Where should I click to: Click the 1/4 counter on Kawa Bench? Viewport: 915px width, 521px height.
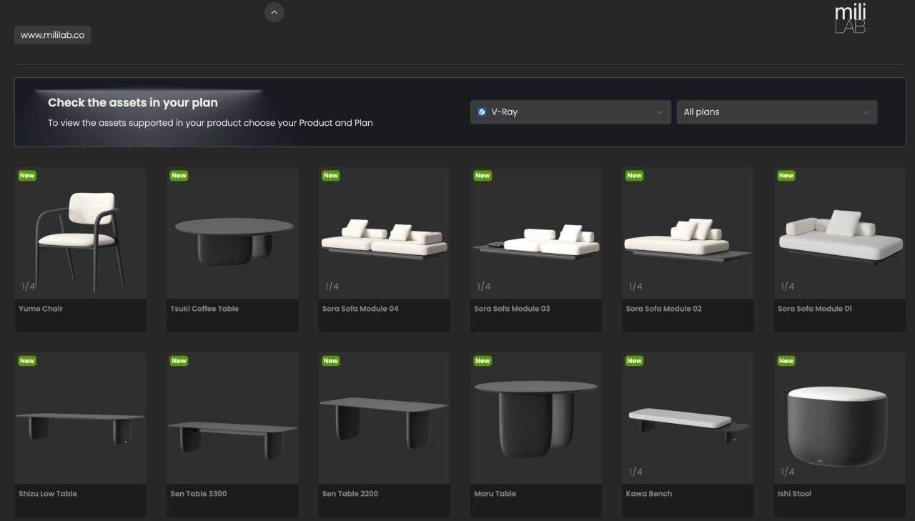point(635,472)
